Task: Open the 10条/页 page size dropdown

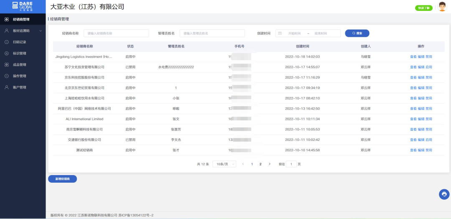Action: click(x=224, y=164)
